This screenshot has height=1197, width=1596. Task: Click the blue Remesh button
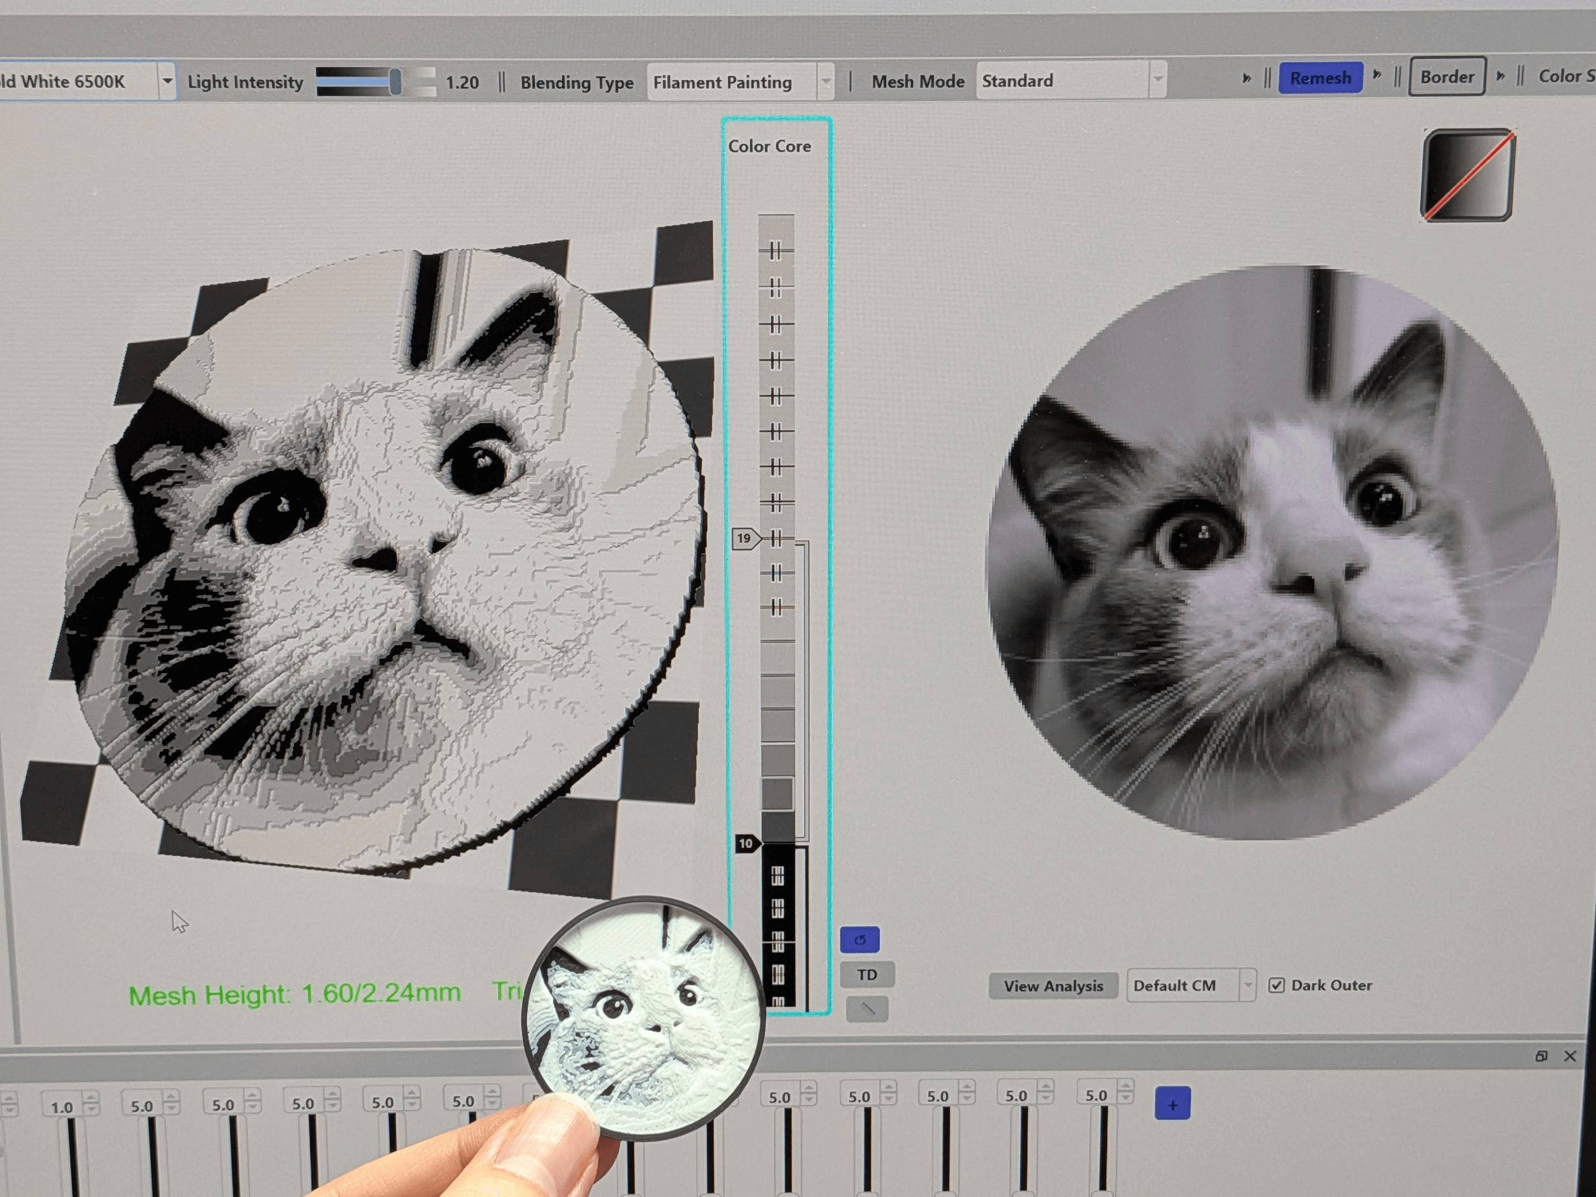1320,78
